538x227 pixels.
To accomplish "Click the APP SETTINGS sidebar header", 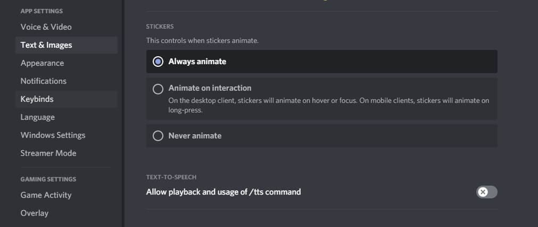I will click(42, 11).
